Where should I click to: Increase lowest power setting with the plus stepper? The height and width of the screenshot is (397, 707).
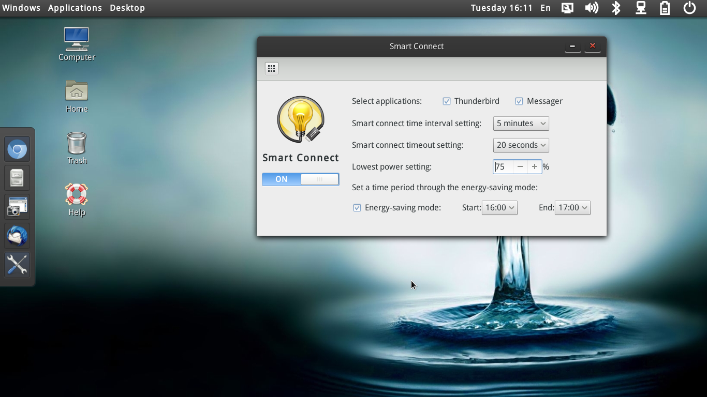coord(535,166)
